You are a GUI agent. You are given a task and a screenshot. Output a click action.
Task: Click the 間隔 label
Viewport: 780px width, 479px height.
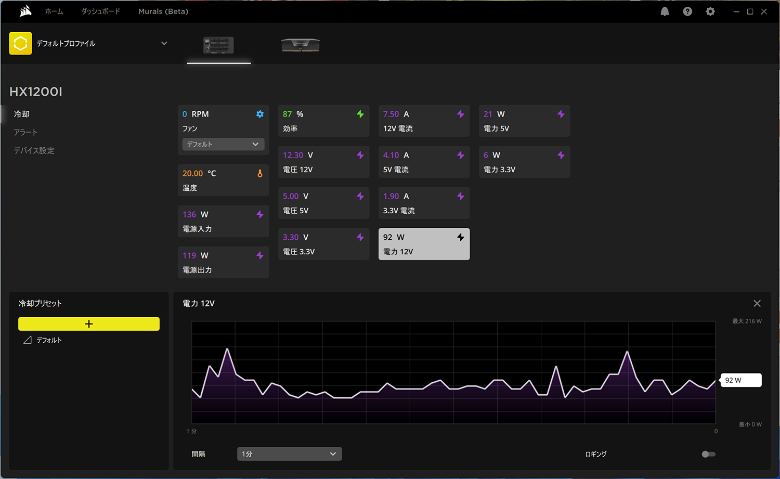pos(199,454)
